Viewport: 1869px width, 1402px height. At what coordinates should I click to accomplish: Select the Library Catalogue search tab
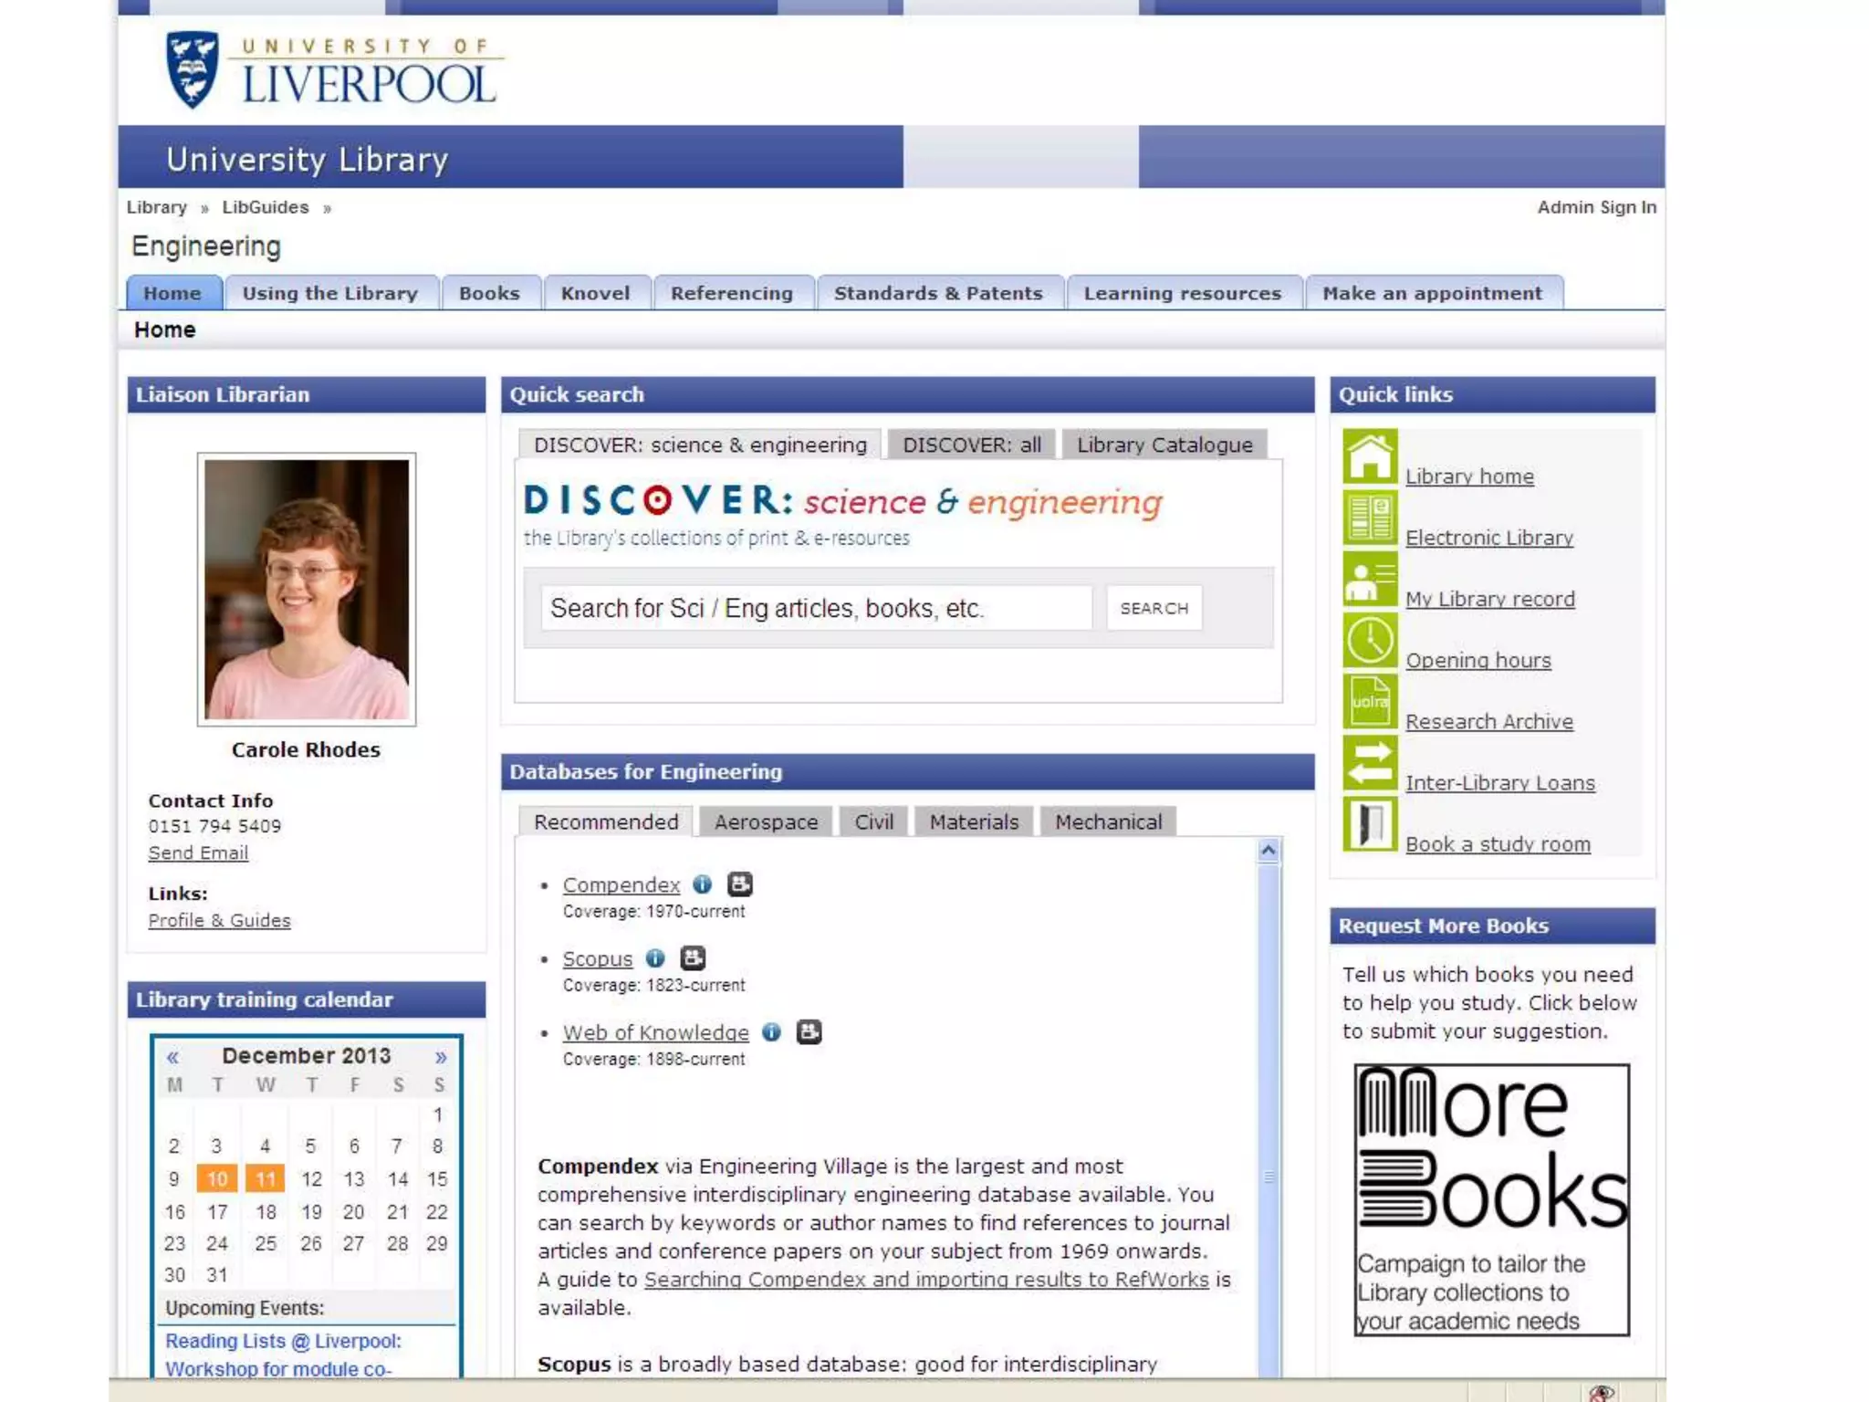(1164, 445)
